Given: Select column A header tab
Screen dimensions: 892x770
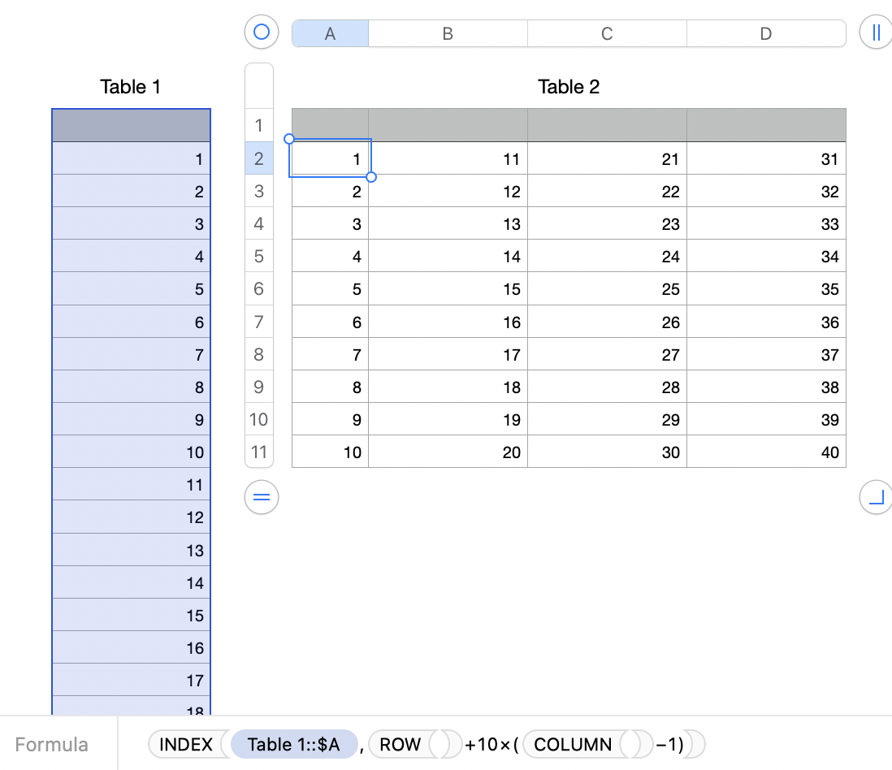Looking at the screenshot, I should tap(330, 33).
